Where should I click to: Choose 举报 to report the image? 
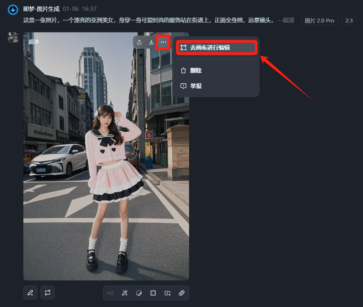click(x=196, y=86)
